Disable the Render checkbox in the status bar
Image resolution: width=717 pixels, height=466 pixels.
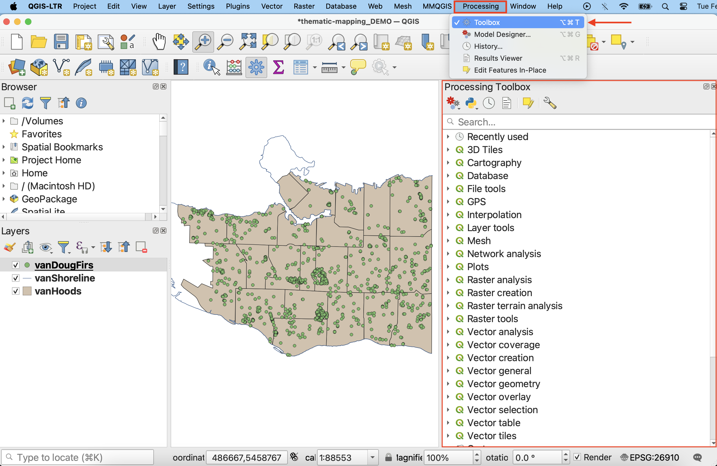(x=577, y=457)
